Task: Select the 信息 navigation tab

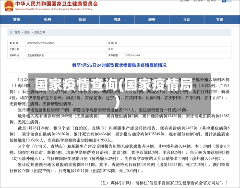Action: tap(117, 20)
